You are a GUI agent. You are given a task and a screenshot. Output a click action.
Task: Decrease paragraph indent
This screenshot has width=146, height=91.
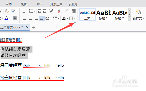point(40,11)
